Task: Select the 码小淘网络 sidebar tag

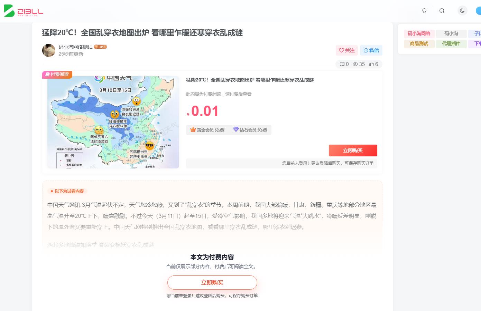Action: coord(419,34)
